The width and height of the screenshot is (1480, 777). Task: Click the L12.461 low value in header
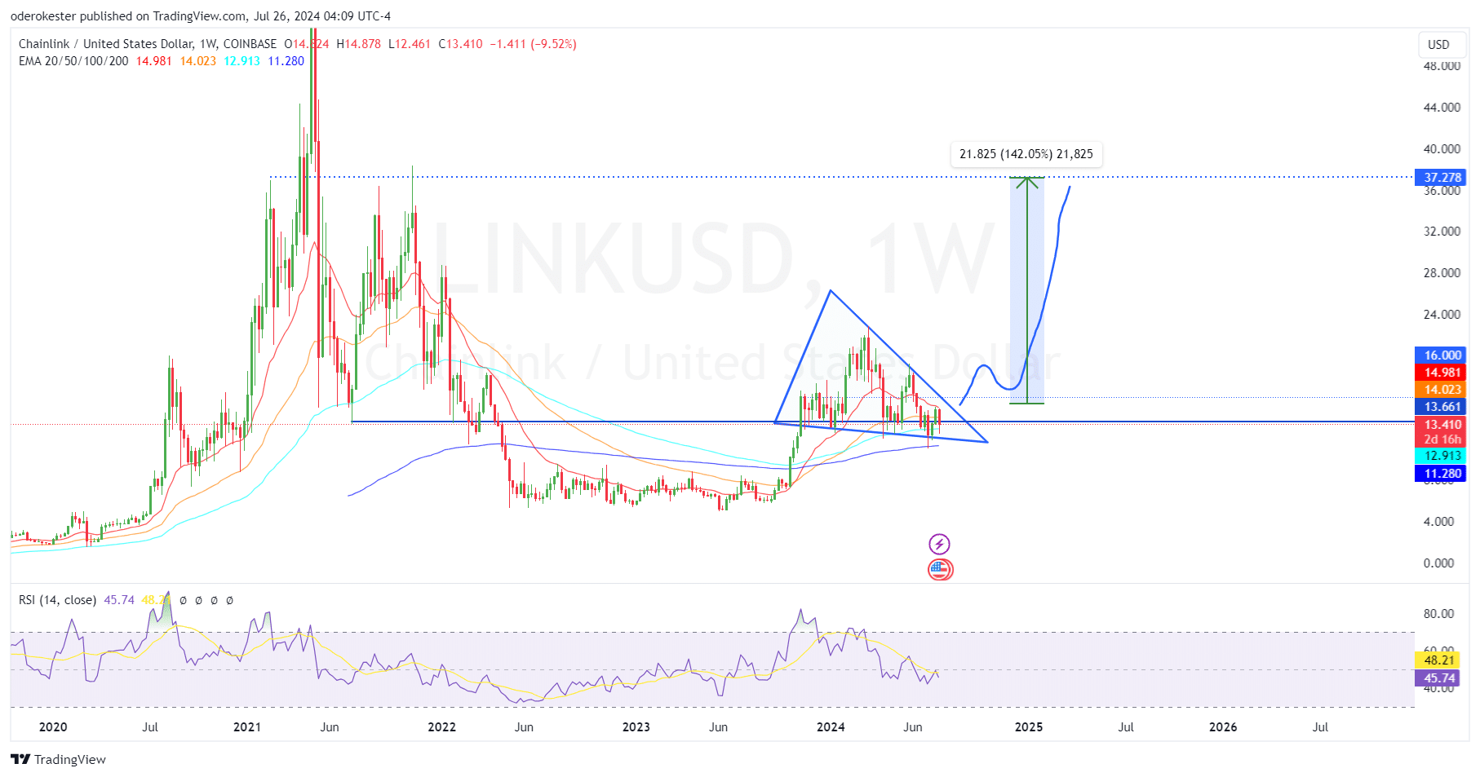(410, 44)
